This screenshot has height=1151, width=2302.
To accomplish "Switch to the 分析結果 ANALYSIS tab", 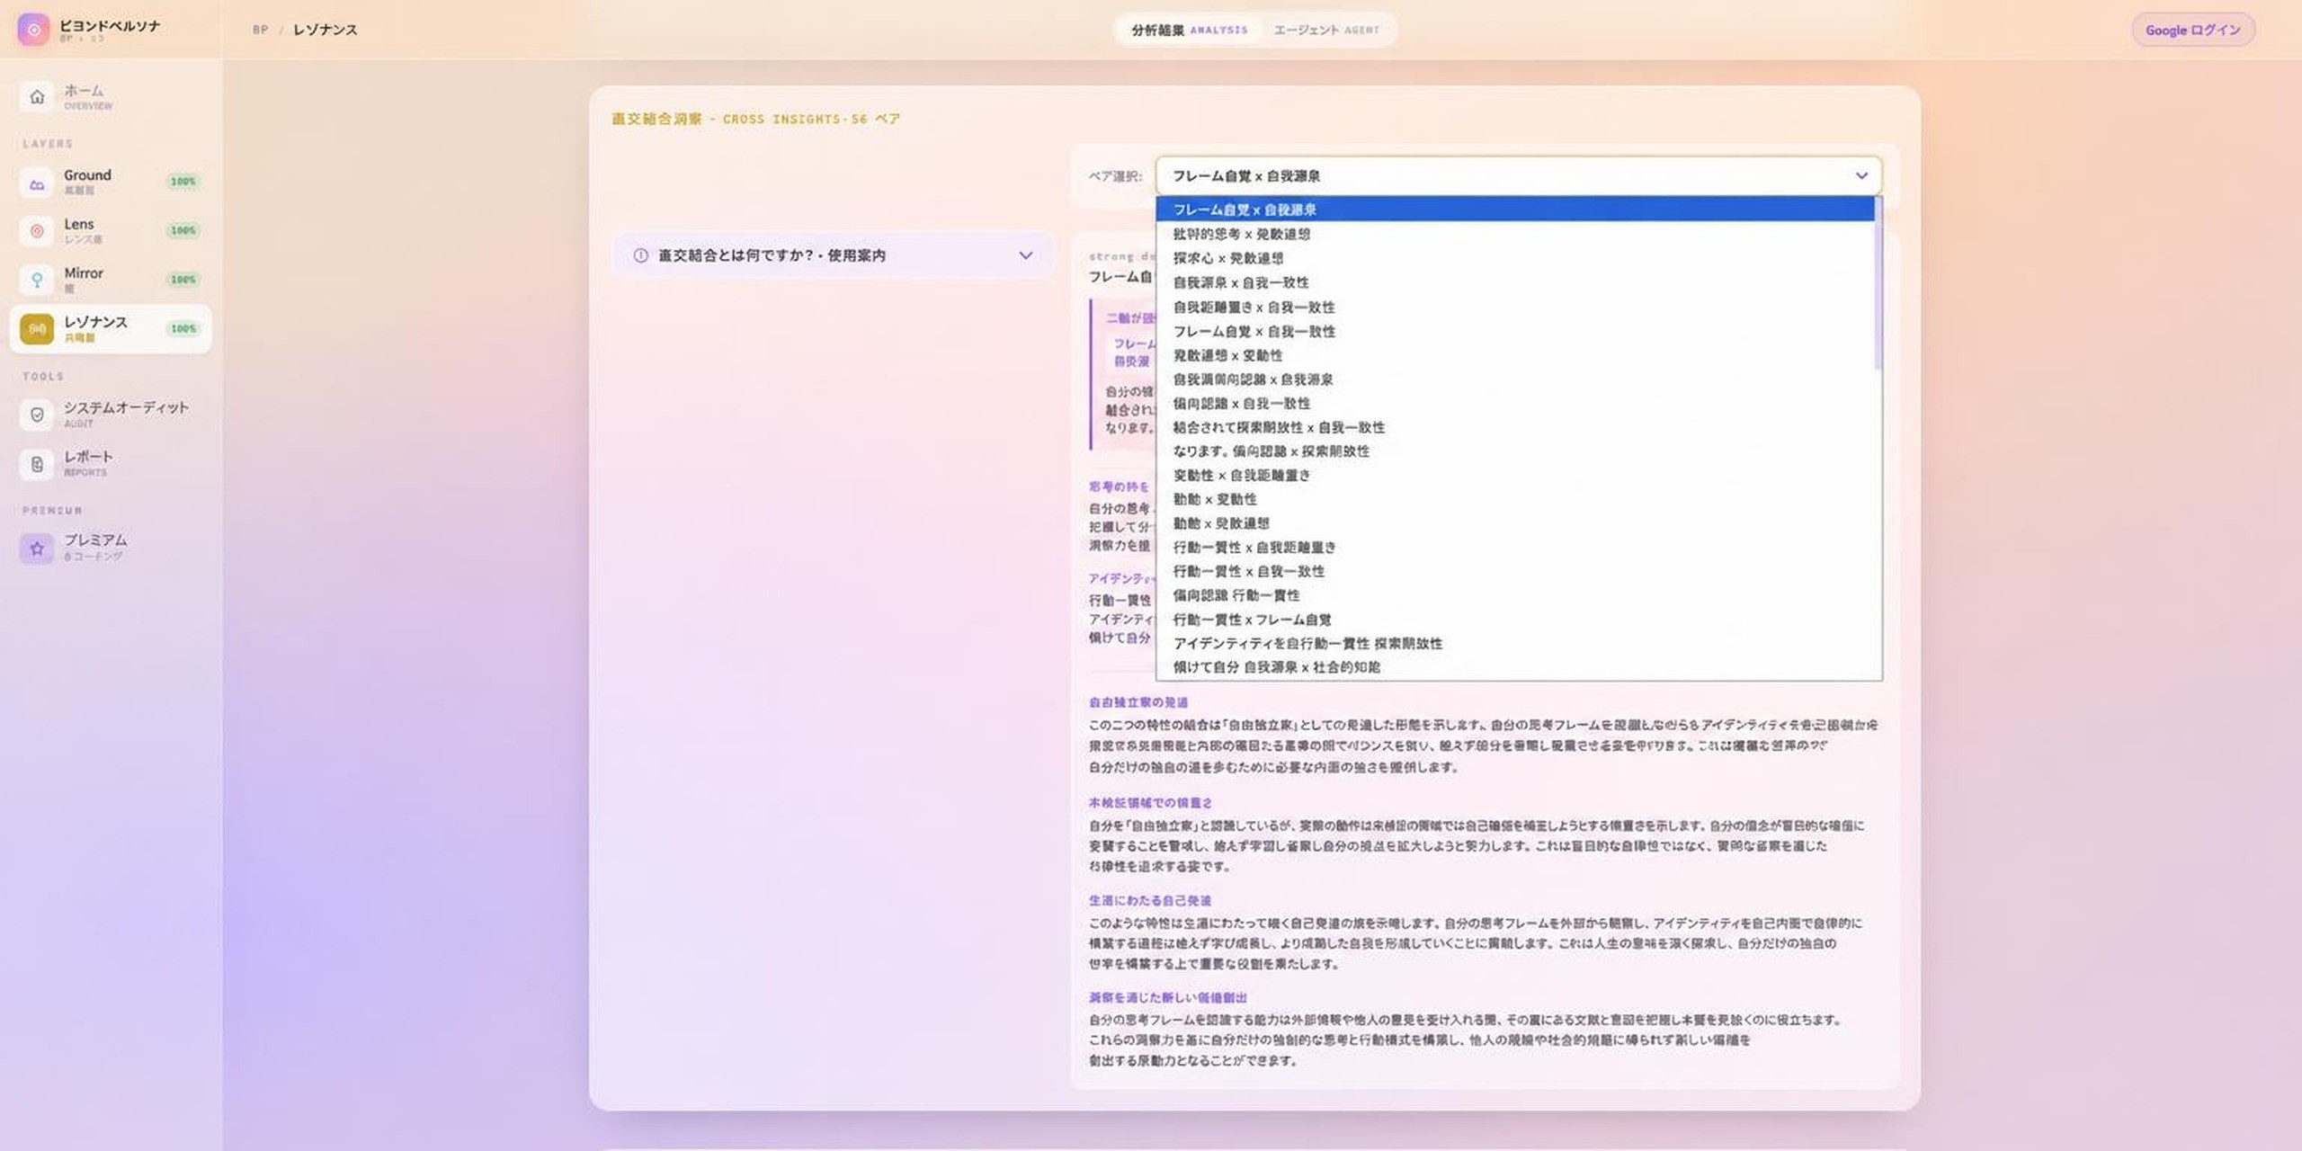I will [x=1189, y=30].
